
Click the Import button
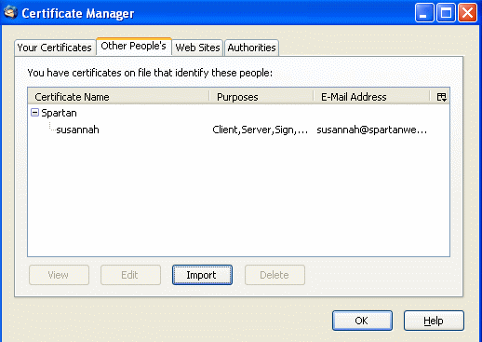tap(202, 275)
